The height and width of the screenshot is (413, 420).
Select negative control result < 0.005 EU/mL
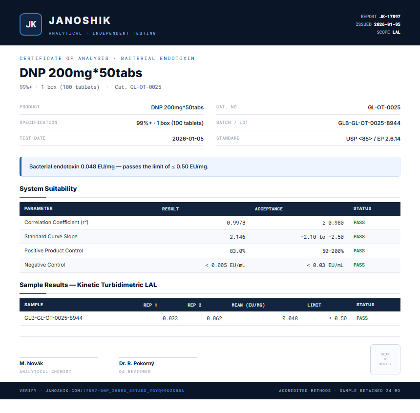pos(225,266)
